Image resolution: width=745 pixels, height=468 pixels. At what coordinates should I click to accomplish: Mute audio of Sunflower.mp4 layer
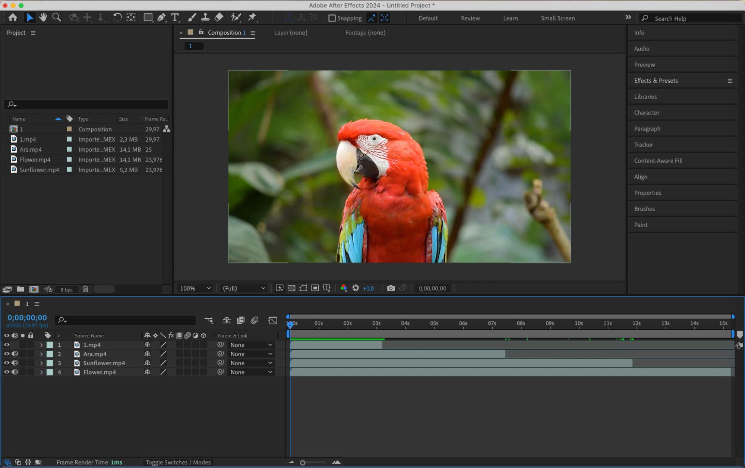15,363
